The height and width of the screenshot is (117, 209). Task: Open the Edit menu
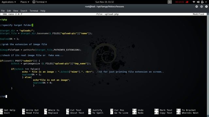tap(9, 11)
